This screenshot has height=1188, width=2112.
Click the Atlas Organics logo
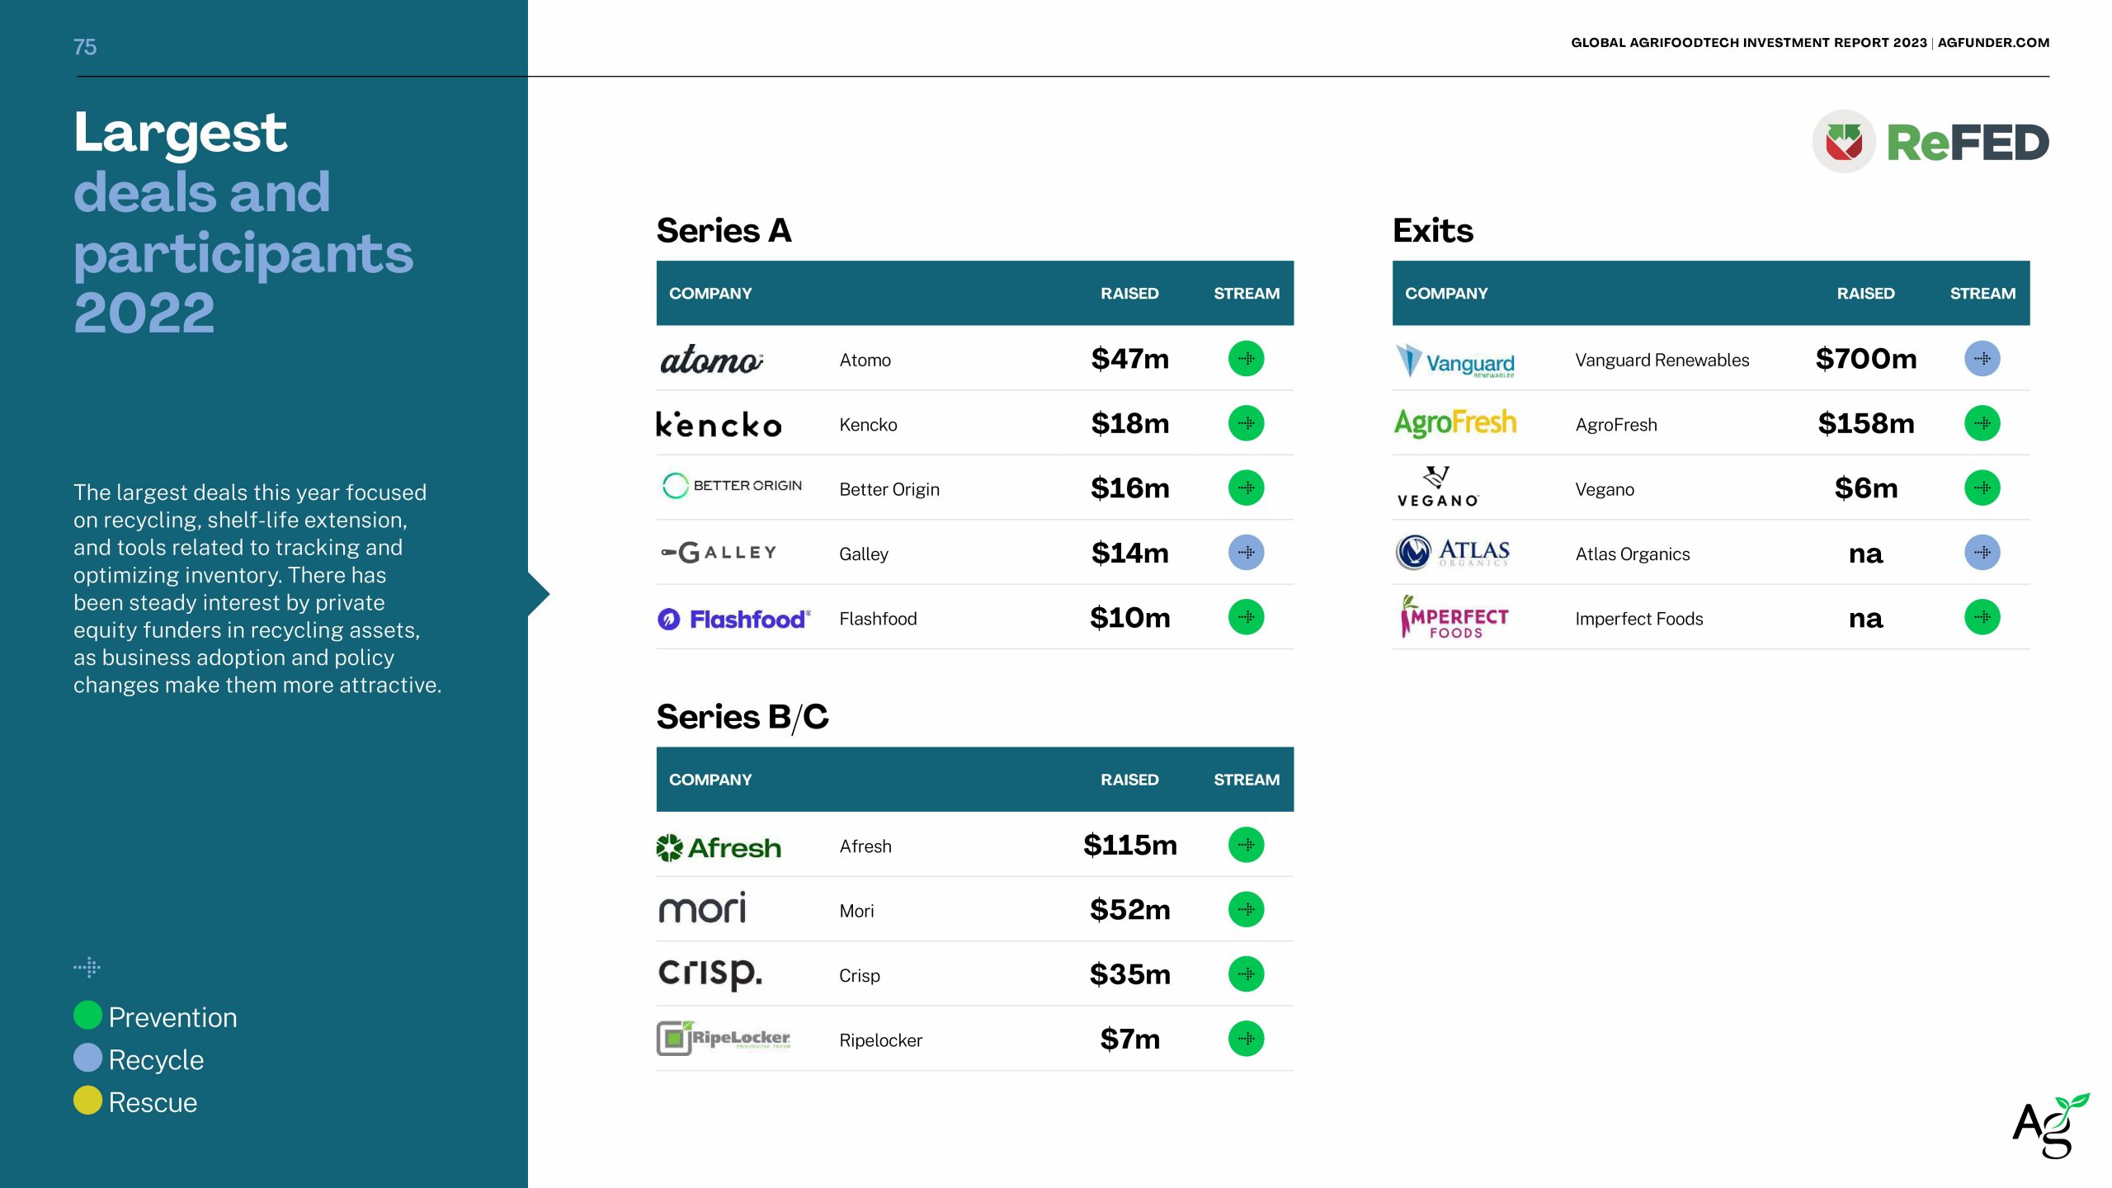click(x=1453, y=552)
